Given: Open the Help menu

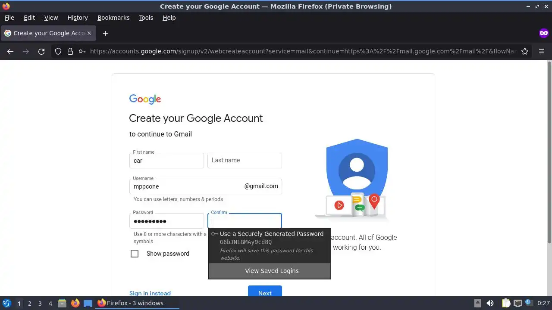Looking at the screenshot, I should [169, 18].
